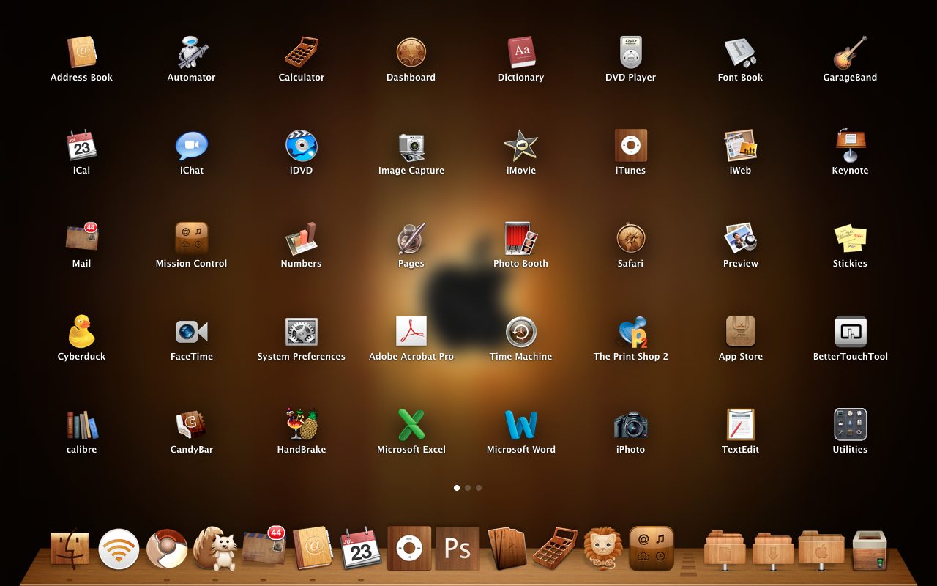Viewport: 937px width, 586px height.
Task: Open TextEdit
Action: point(741,424)
